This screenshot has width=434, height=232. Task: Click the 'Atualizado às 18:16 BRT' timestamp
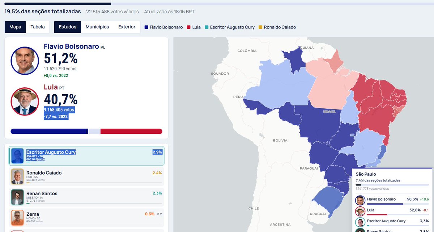[x=169, y=12]
